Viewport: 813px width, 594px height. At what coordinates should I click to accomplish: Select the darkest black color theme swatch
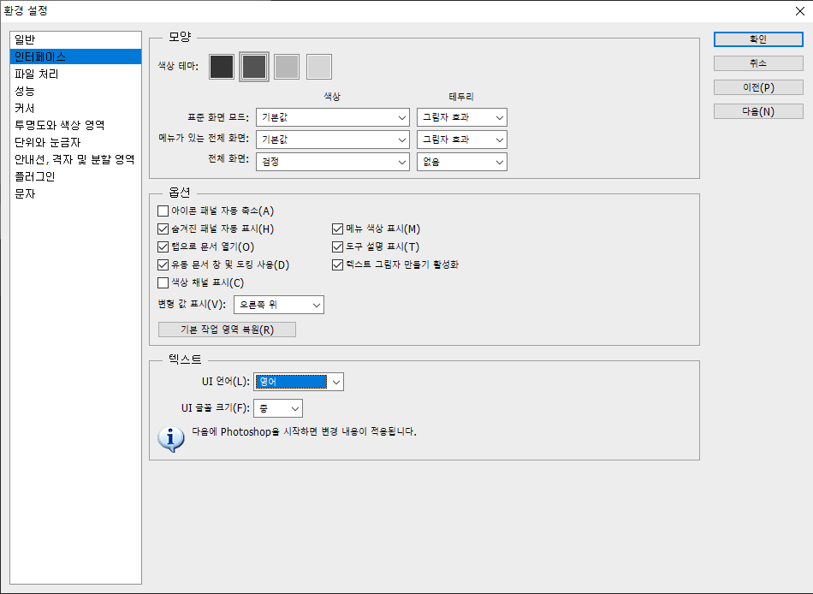(x=222, y=67)
